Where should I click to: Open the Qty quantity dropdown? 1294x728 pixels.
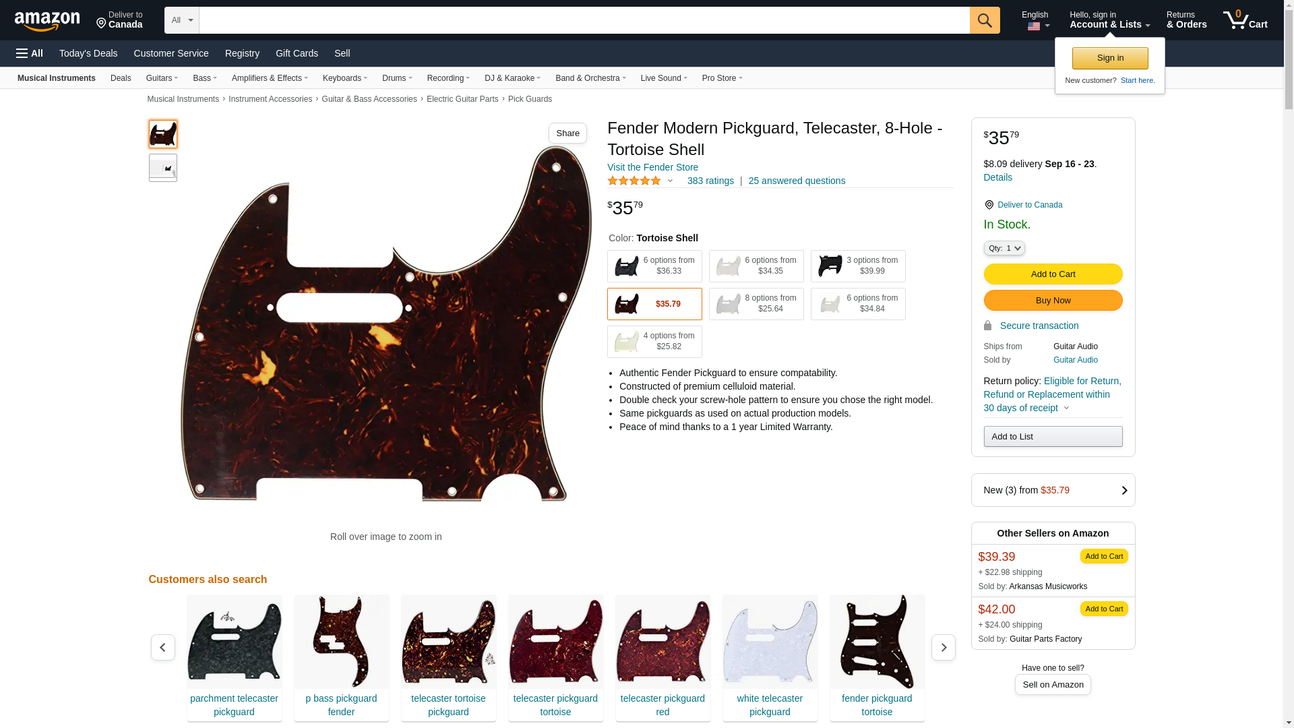(x=1004, y=248)
